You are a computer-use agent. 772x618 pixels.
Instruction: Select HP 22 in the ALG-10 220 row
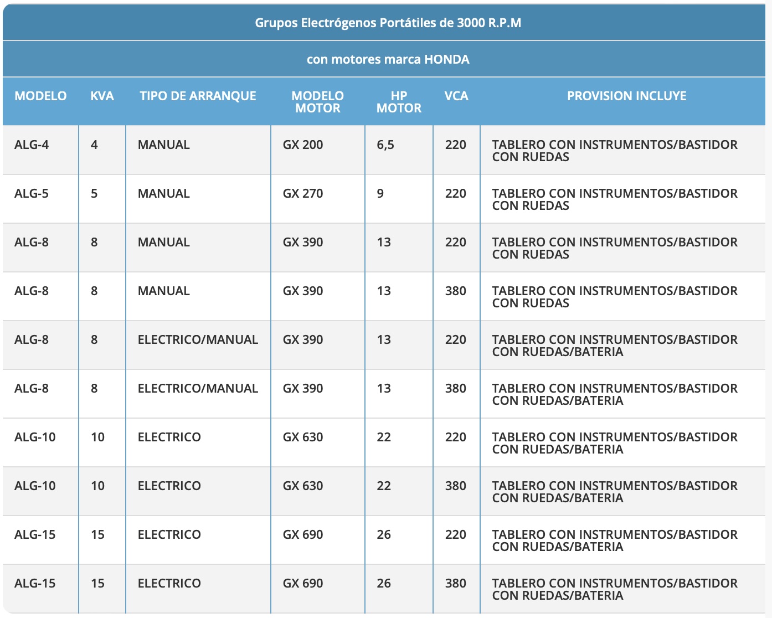[384, 437]
